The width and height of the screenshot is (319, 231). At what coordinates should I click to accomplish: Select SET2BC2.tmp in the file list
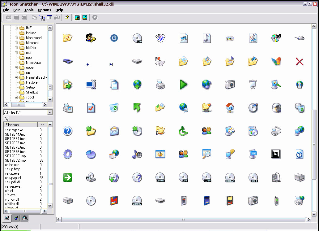point(15,160)
